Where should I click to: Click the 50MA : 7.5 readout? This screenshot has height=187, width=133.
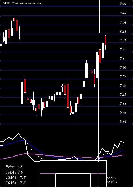[x=15, y=183]
